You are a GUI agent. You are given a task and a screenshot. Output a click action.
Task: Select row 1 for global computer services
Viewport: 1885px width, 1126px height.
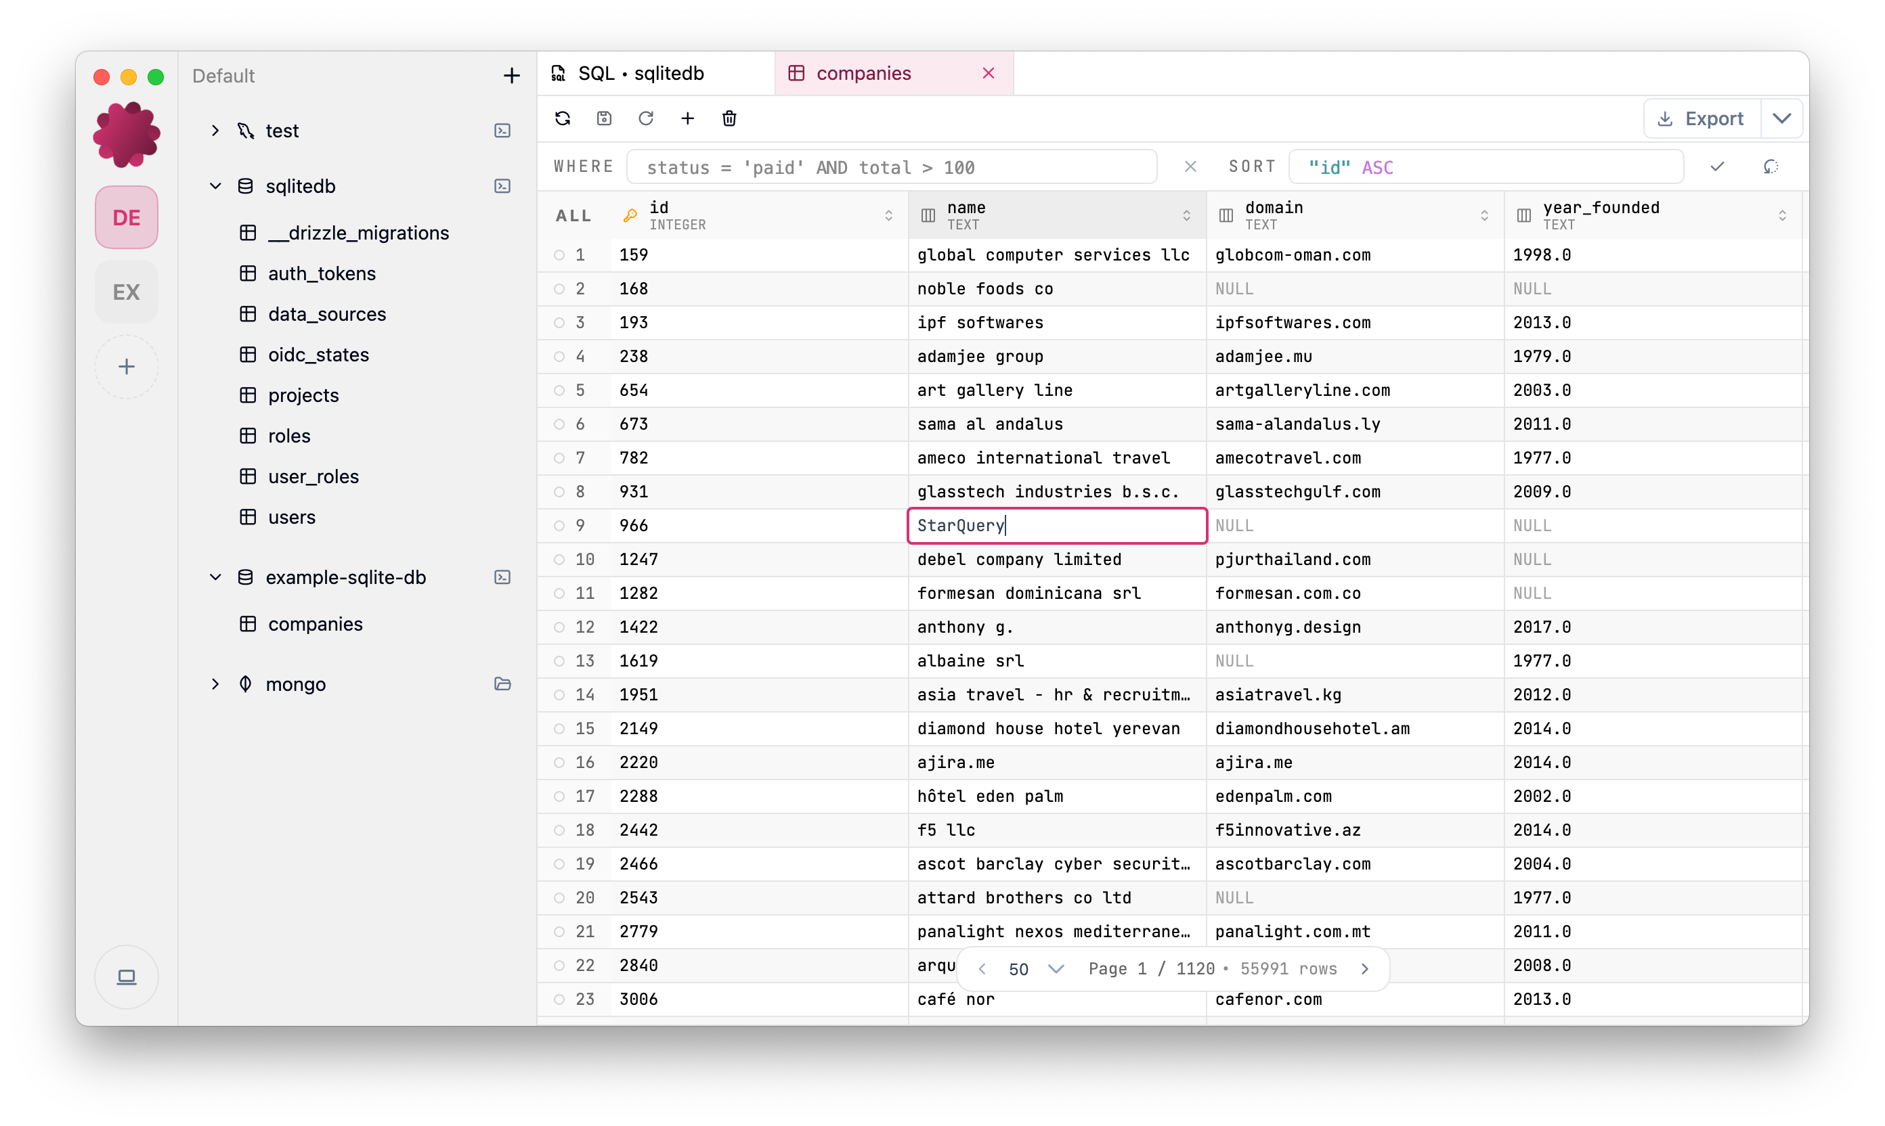[x=558, y=255]
